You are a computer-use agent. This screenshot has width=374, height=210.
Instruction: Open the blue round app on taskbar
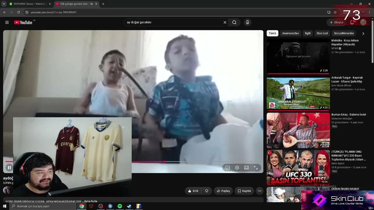[x=110, y=206]
